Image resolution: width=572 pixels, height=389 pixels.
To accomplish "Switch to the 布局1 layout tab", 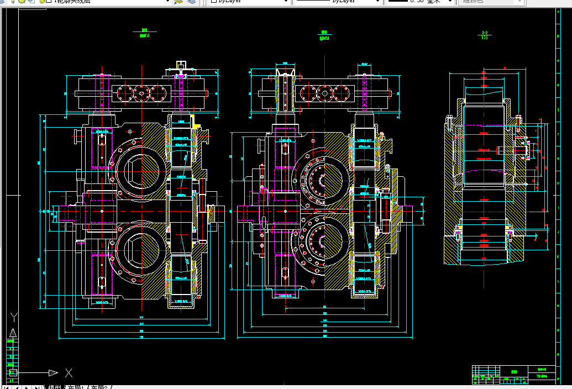I will pos(76,387).
